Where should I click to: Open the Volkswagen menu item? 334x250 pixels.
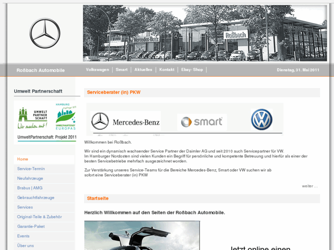click(x=97, y=70)
